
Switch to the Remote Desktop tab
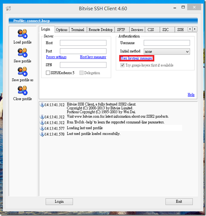tap(101, 30)
